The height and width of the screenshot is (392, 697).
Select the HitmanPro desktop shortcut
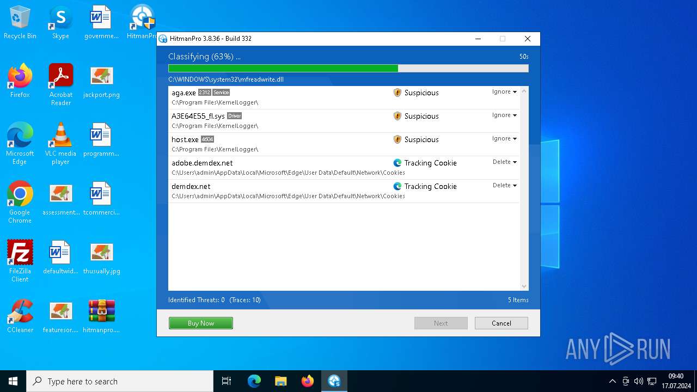click(143, 22)
